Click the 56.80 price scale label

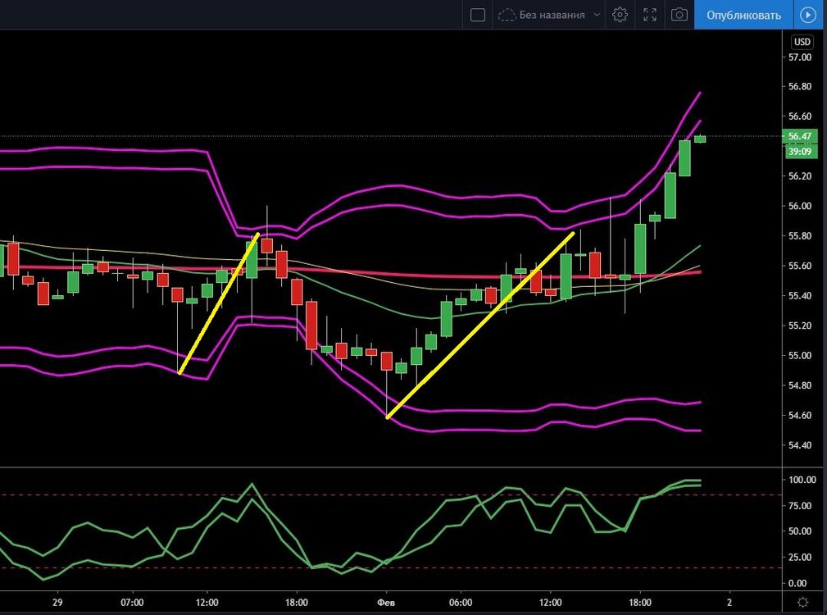click(x=800, y=86)
